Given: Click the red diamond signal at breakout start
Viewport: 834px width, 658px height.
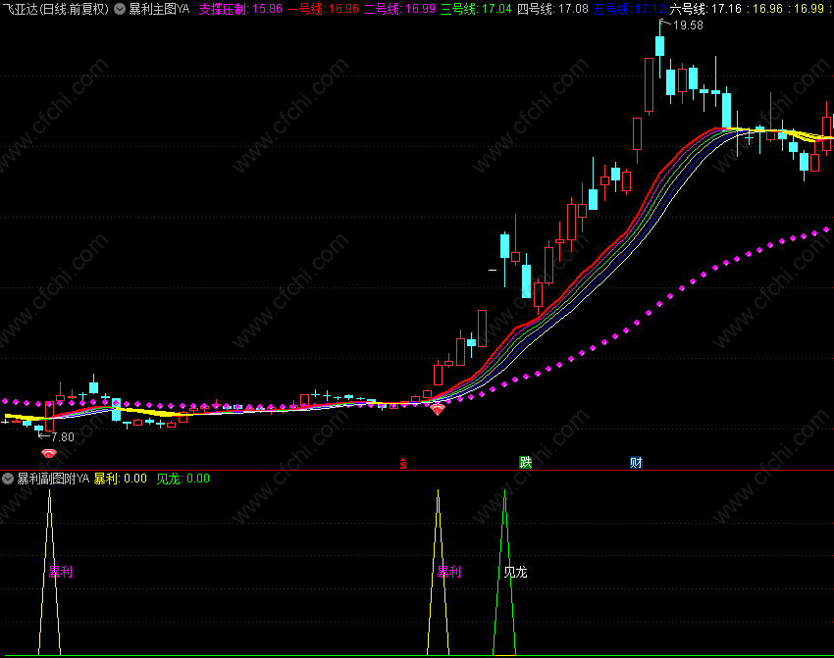Looking at the screenshot, I should coord(438,409).
